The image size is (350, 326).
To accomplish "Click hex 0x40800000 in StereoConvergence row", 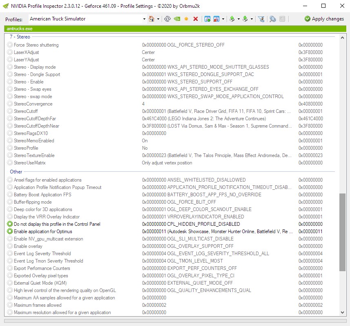I will [x=310, y=104].
